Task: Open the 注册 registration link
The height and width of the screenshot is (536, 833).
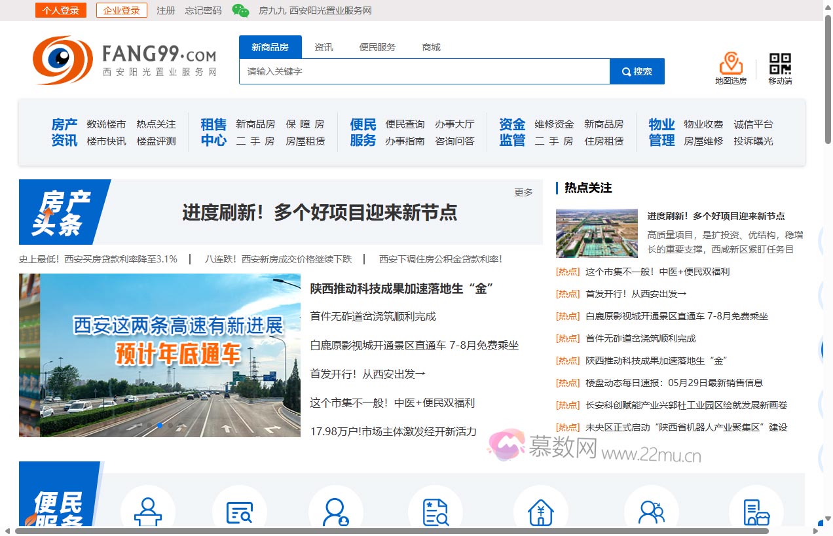Action: (166, 10)
